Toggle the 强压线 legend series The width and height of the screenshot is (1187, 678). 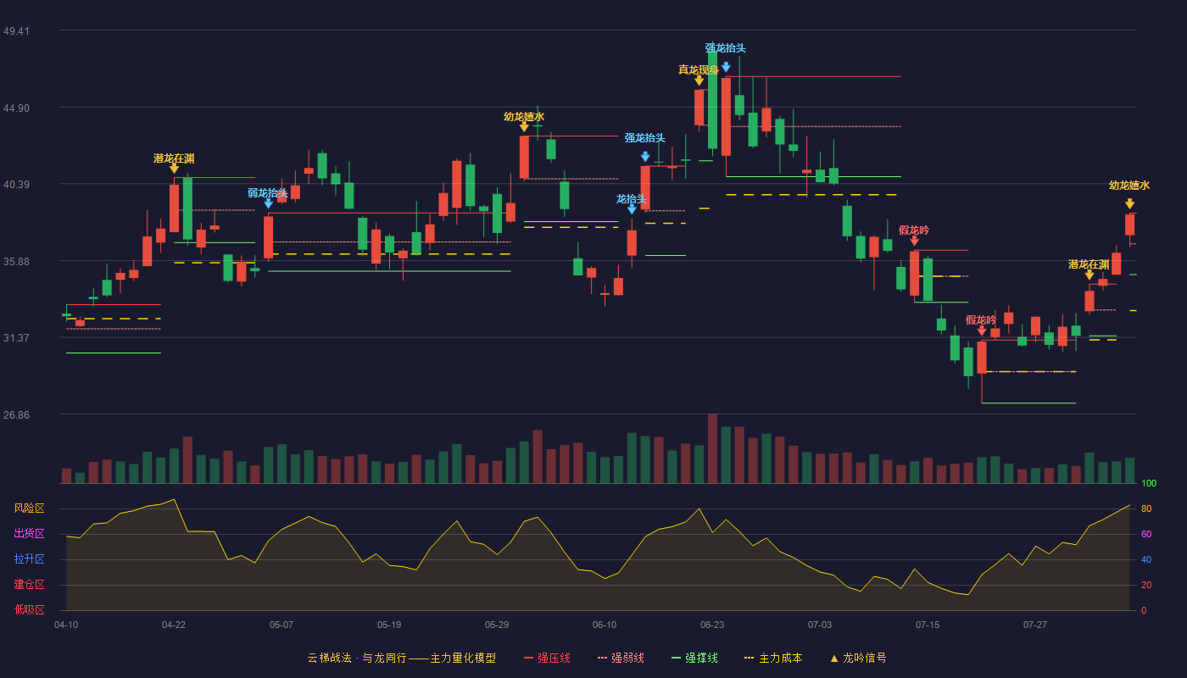547,658
